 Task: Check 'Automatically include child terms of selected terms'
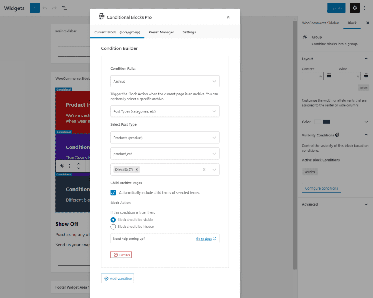(113, 192)
